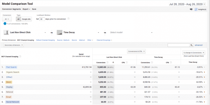
Task: Click Paid Search spend €12,781.94
Action: tap(87, 67)
